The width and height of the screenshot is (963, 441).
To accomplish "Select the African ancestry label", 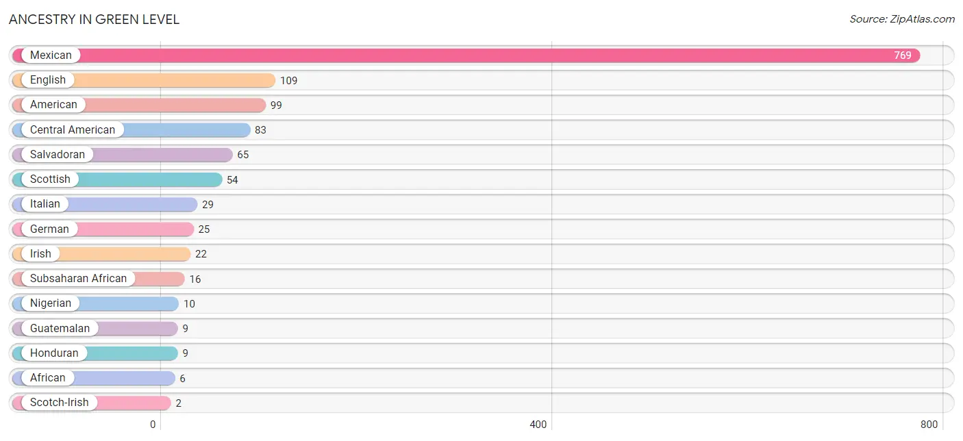I will coord(48,378).
